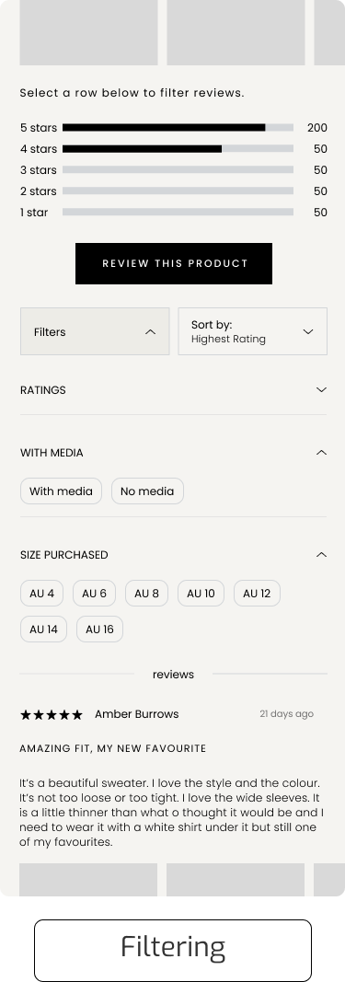The width and height of the screenshot is (345, 982).
Task: Click the Review This Product button
Action: coord(174,263)
